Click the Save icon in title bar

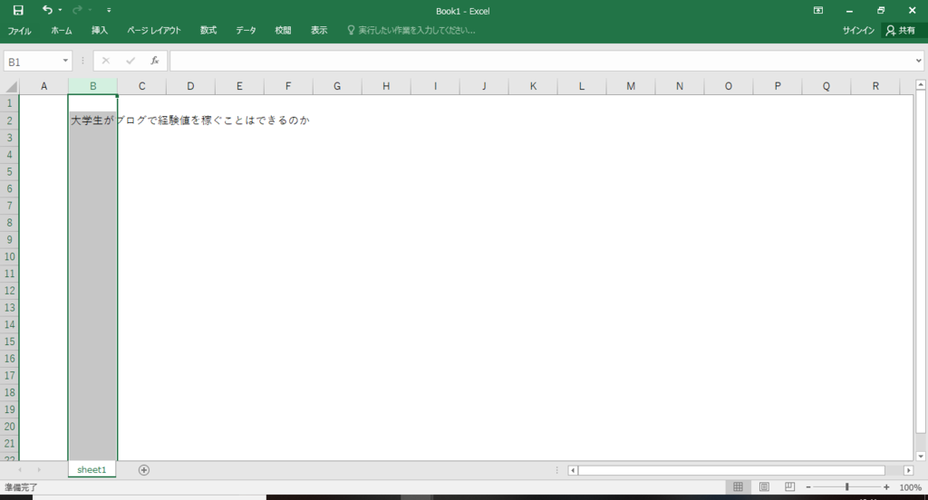(x=18, y=10)
